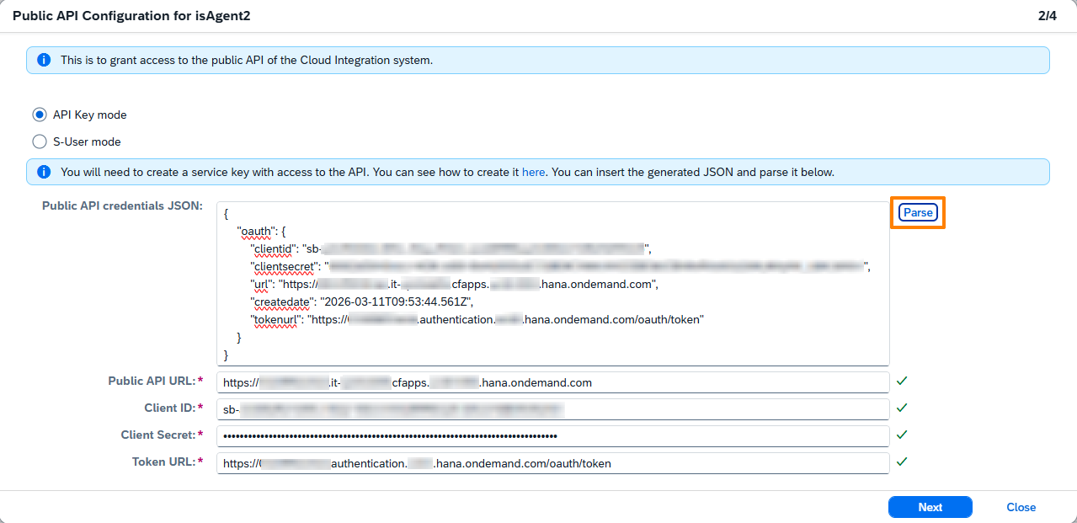
Task: Focus the Public API URL input field
Action: (x=552, y=382)
